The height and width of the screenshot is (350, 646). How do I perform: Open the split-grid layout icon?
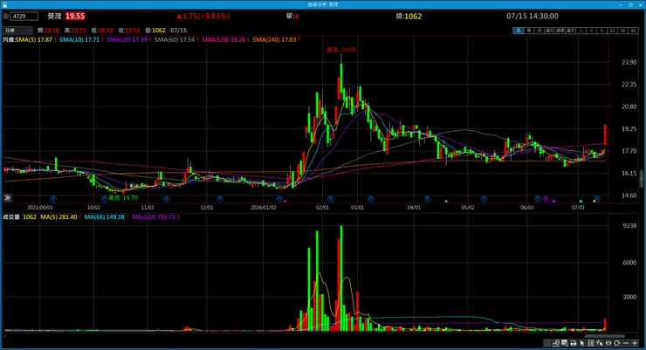click(x=591, y=343)
